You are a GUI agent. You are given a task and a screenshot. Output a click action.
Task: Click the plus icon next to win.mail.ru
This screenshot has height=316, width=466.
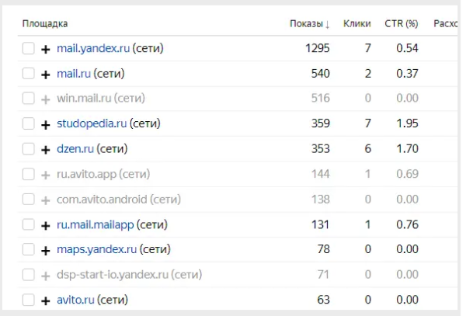click(x=46, y=99)
